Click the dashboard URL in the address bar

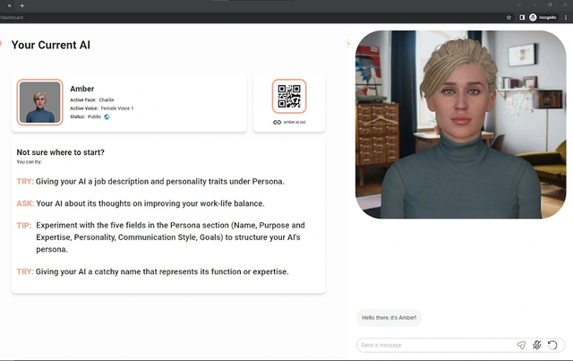click(x=12, y=17)
